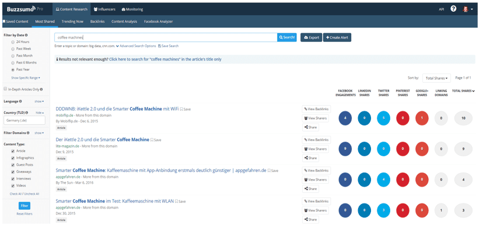This screenshot has height=228, width=483.
Task: Switch to the Trending Now tab
Action: coord(72,22)
